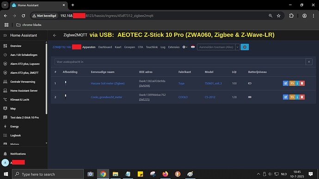
Task: Open the user profile avatar A
Action: tap(5, 162)
